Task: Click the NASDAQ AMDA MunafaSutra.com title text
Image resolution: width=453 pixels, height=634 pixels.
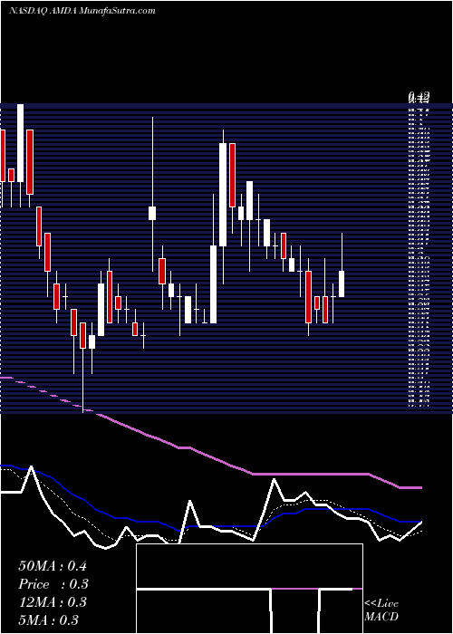Action: pyautogui.click(x=82, y=11)
